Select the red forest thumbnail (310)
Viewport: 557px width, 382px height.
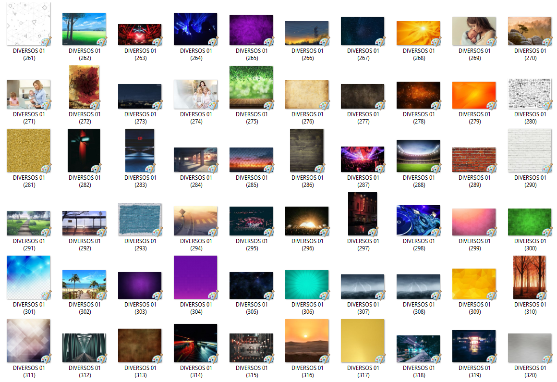[x=530, y=277]
